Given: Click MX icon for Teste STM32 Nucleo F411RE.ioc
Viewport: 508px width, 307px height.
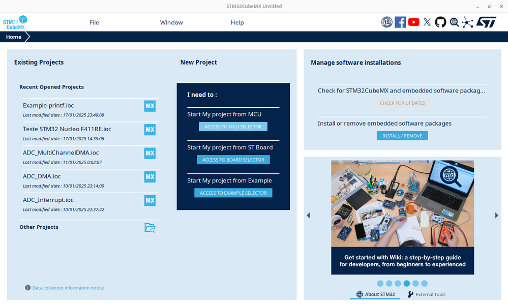Looking at the screenshot, I should [x=150, y=130].
